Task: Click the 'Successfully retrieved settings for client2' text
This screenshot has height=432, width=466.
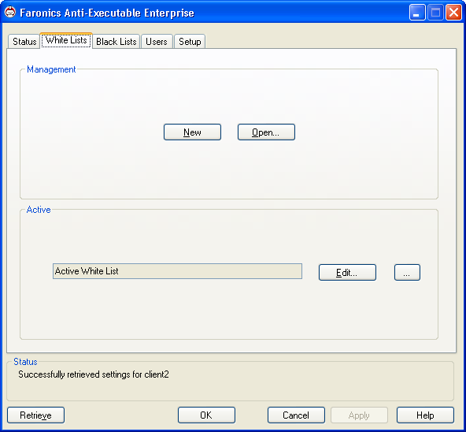Action: (x=94, y=374)
